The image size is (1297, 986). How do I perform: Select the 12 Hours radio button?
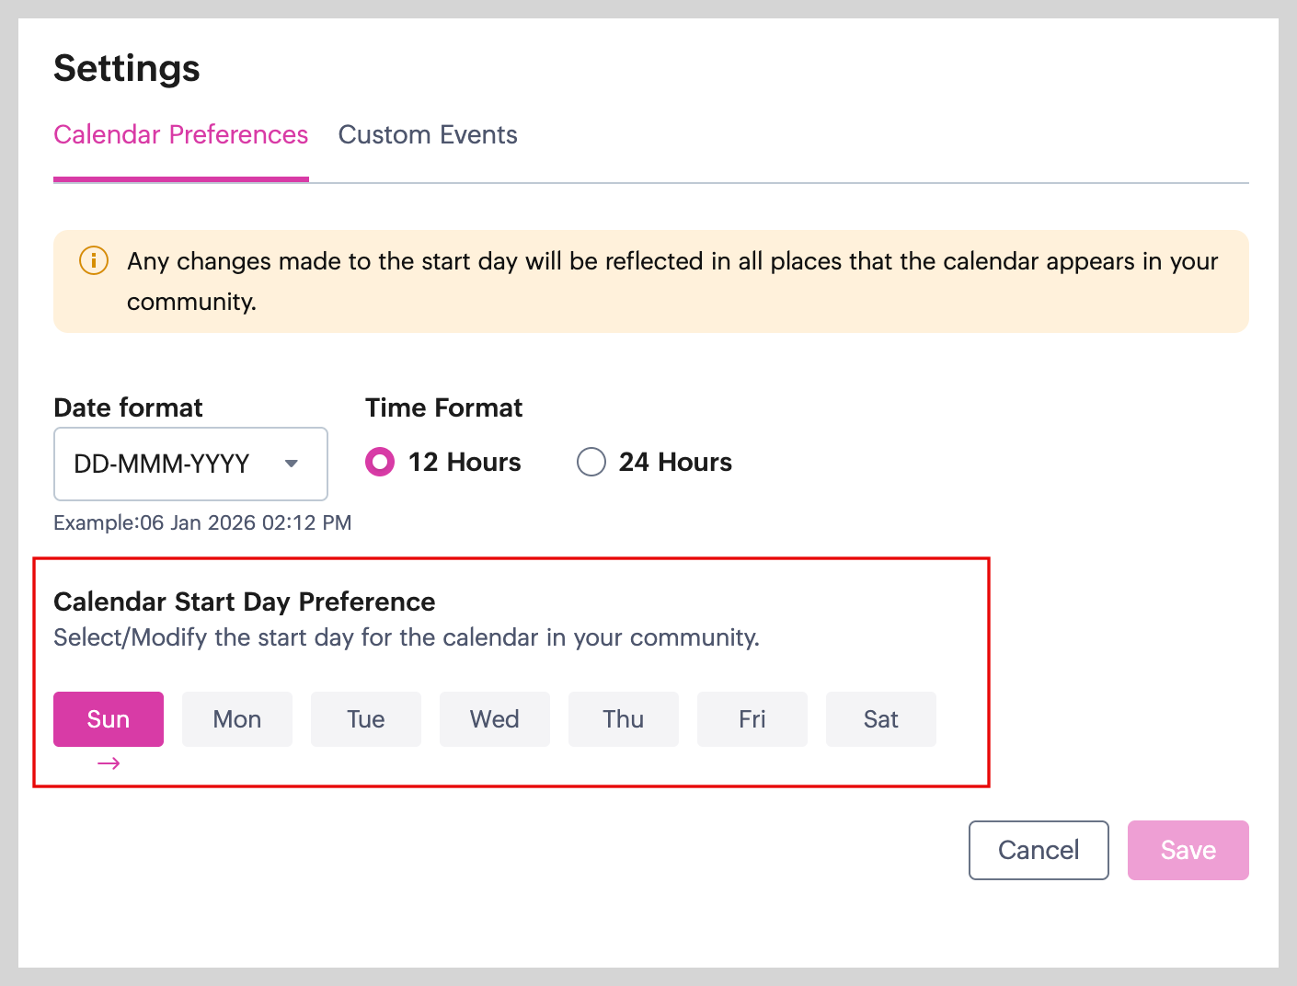(x=380, y=462)
